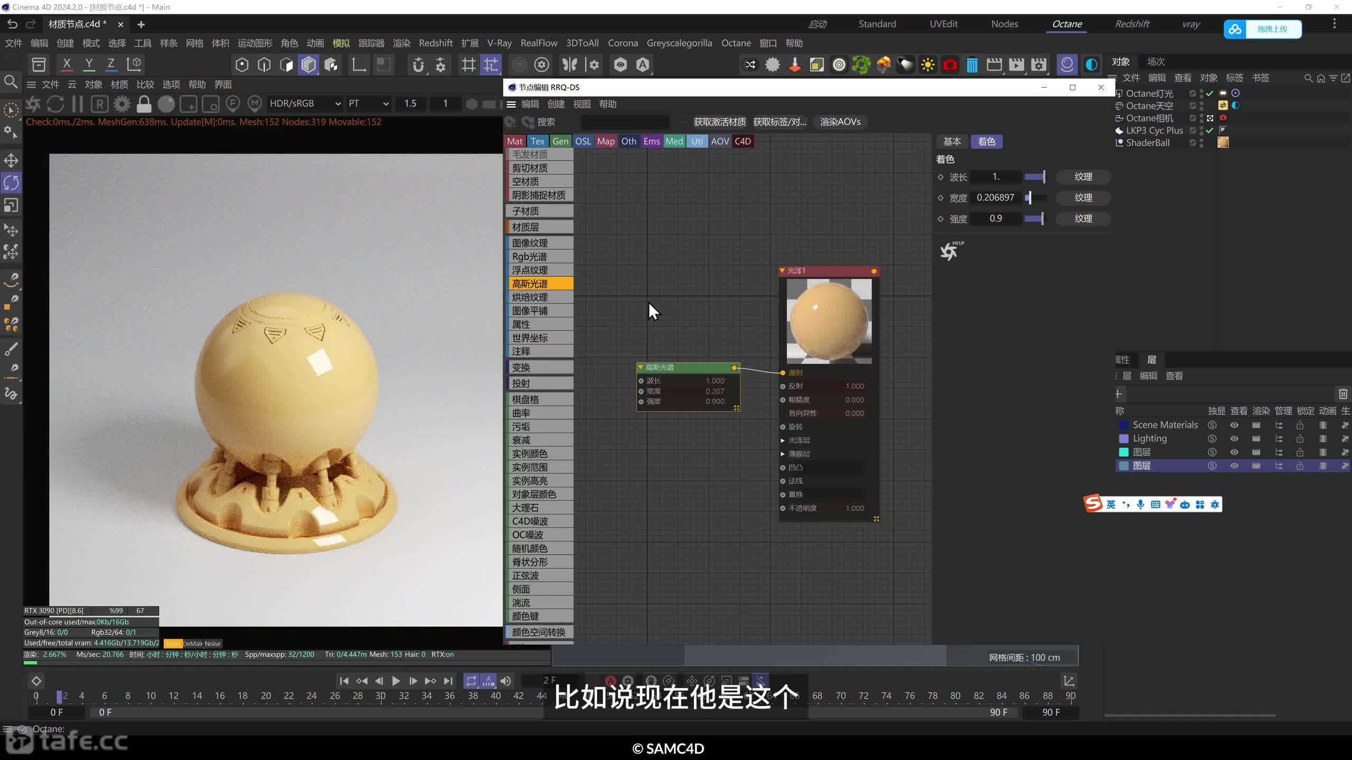The height and width of the screenshot is (760, 1352).
Task: Toggle Y axis lock
Action: pyautogui.click(x=89, y=64)
